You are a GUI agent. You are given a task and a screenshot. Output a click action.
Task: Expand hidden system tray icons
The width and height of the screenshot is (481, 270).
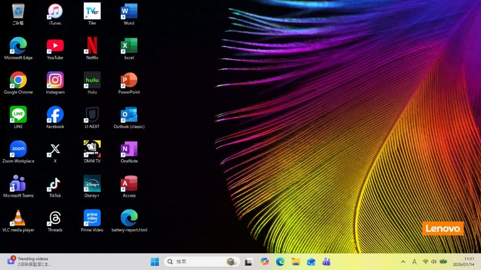pos(403,262)
